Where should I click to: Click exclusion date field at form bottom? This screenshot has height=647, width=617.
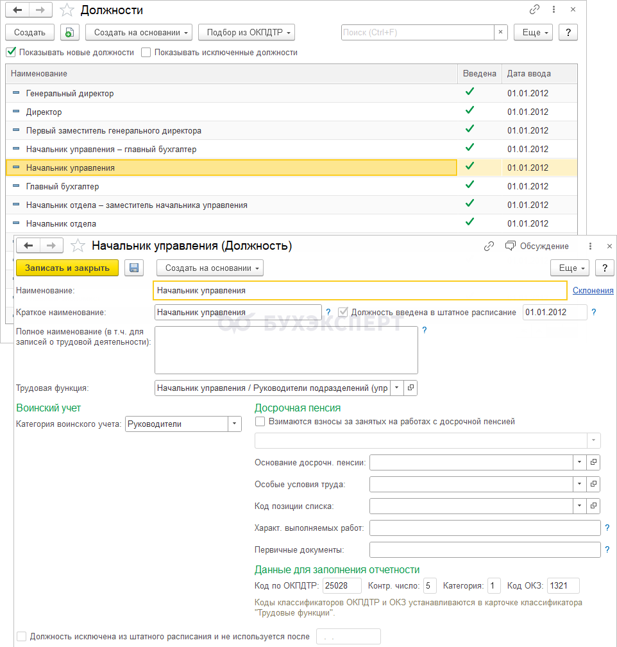[x=348, y=636]
